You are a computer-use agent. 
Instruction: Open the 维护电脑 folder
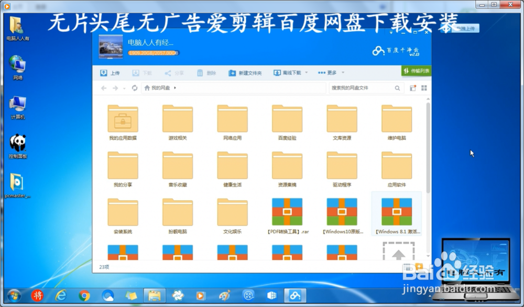click(x=397, y=122)
